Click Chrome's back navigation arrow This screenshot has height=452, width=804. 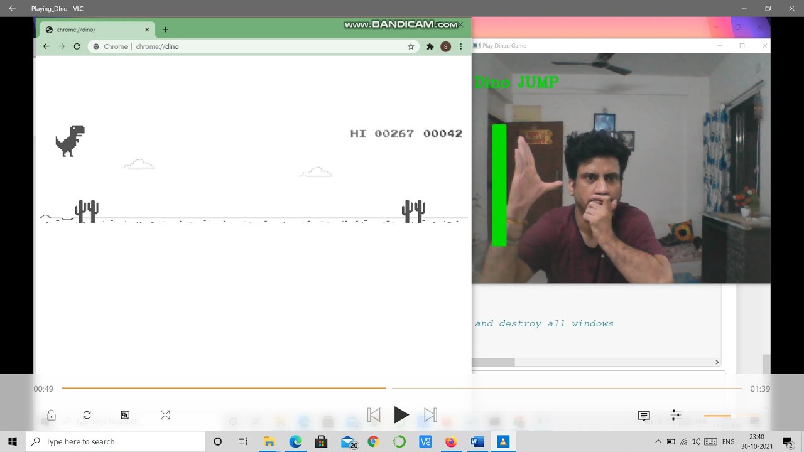46,46
